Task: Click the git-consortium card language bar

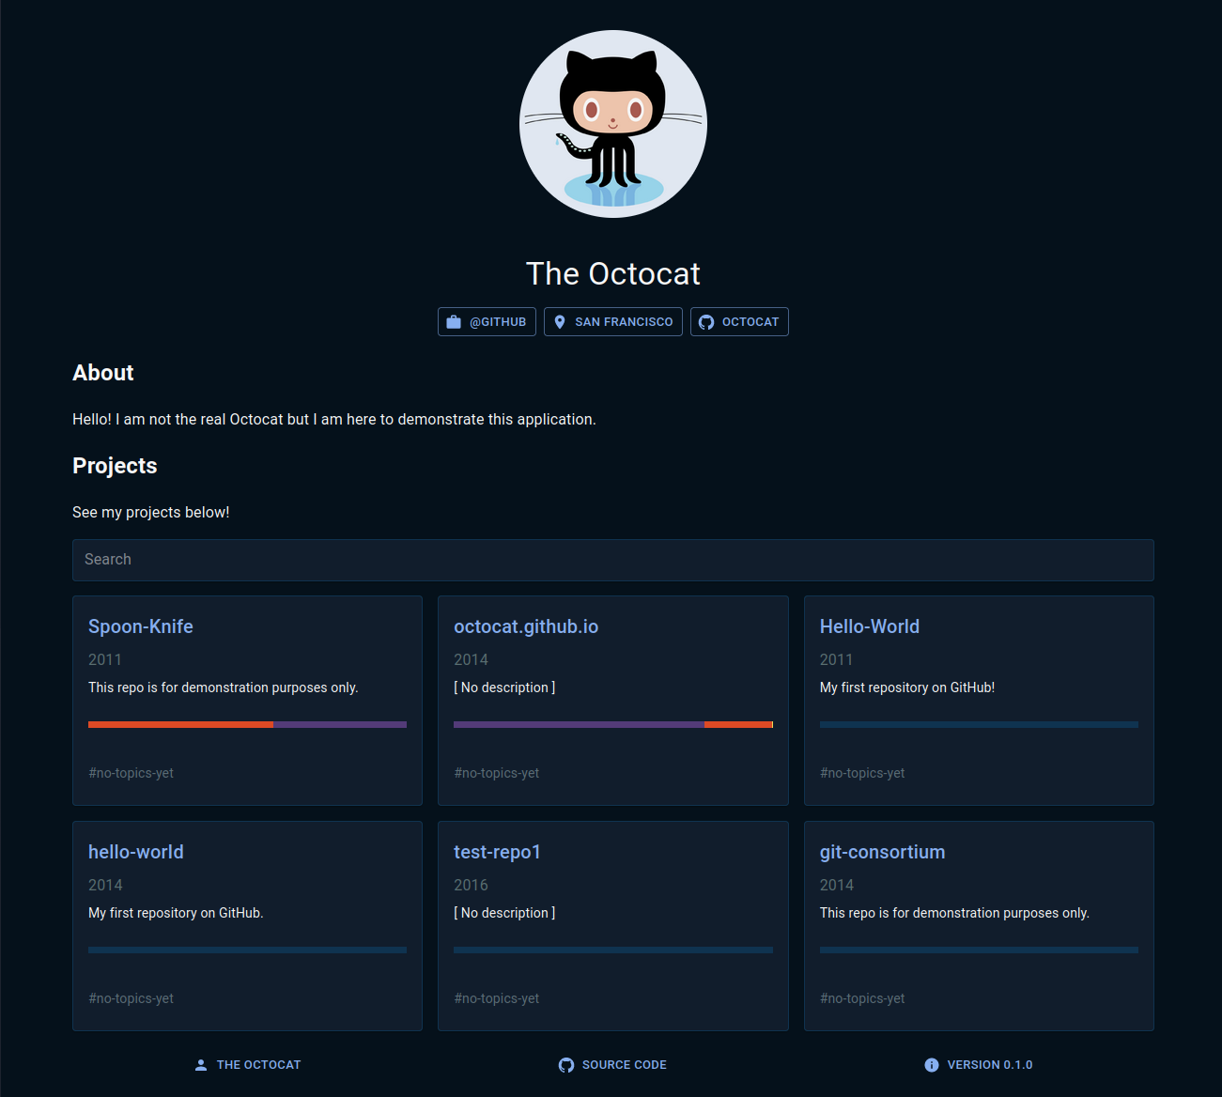Action: (x=979, y=950)
